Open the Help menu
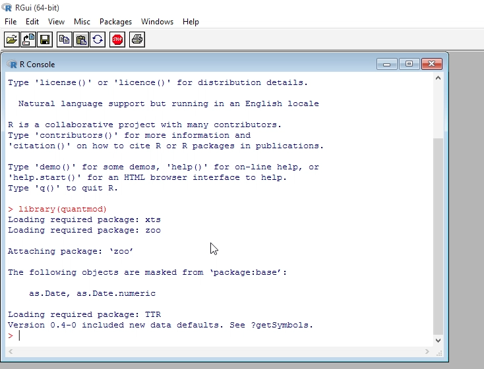 [x=191, y=22]
